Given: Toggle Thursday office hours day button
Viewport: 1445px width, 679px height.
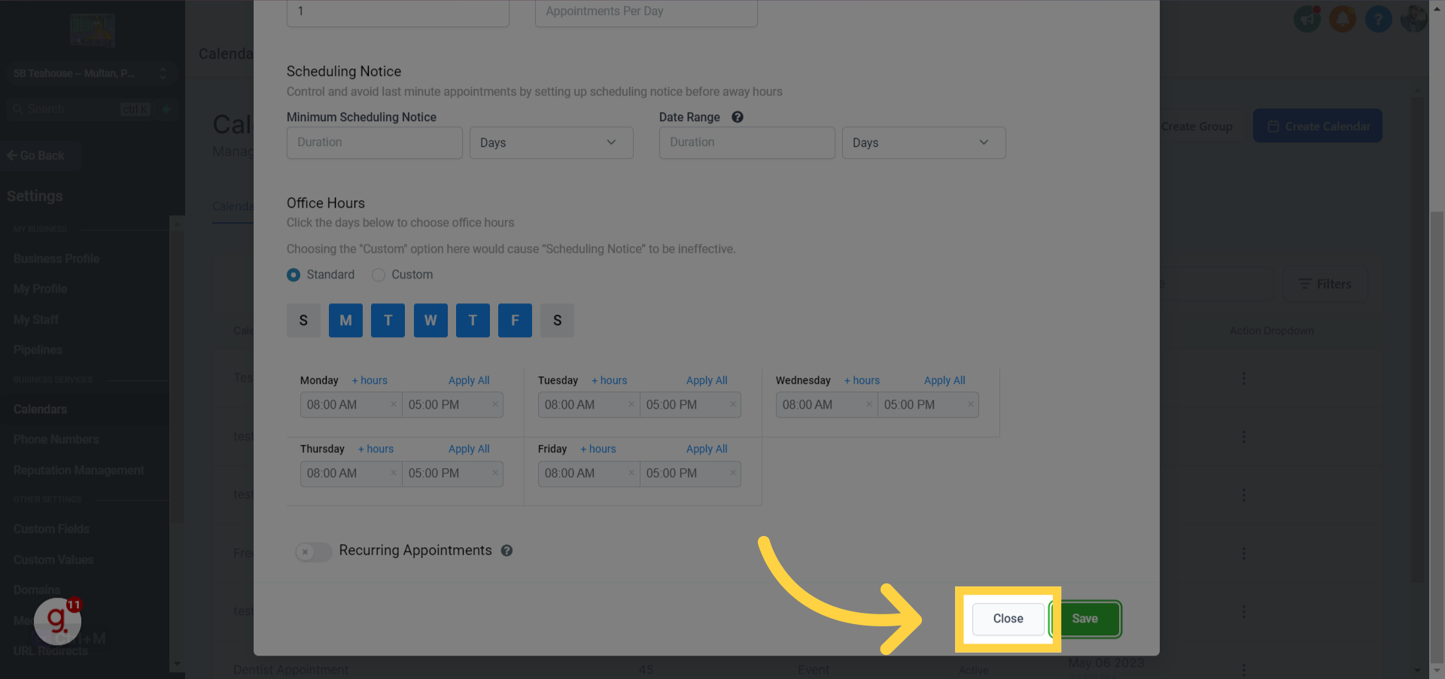Looking at the screenshot, I should pos(473,320).
